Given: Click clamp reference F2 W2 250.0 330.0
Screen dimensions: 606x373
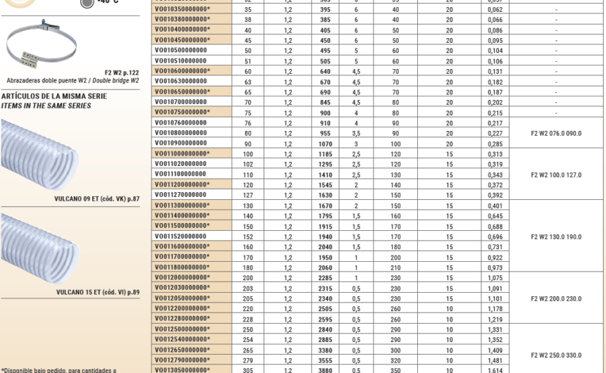Looking at the screenshot, I should [x=556, y=355].
